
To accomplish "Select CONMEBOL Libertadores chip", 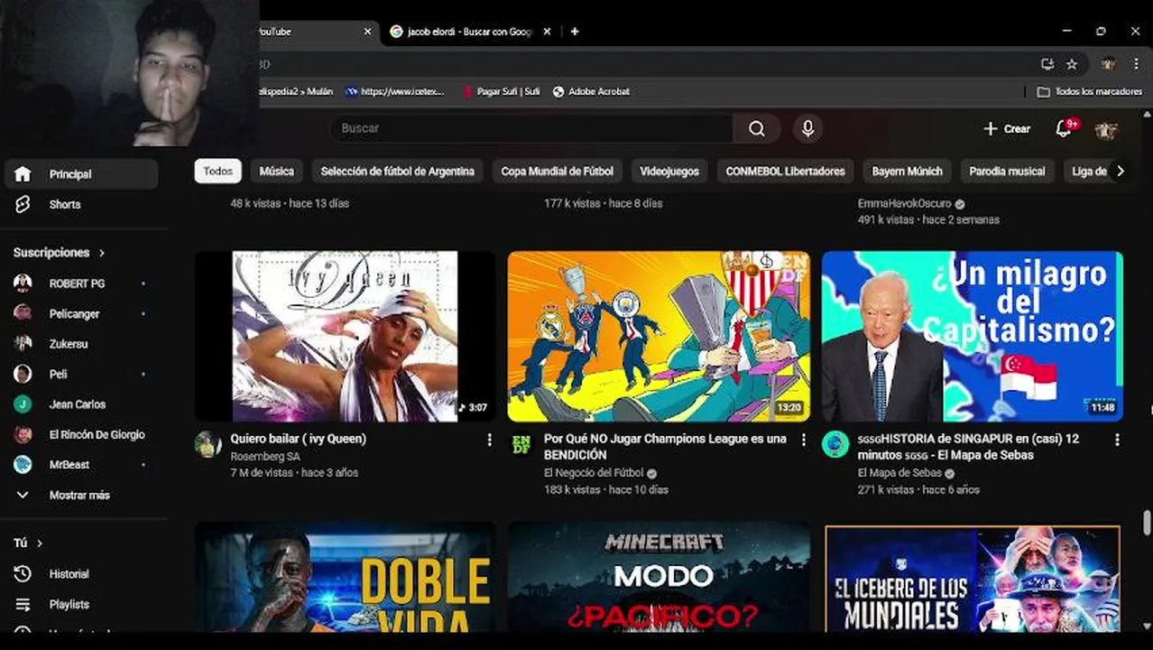I will [x=786, y=172].
